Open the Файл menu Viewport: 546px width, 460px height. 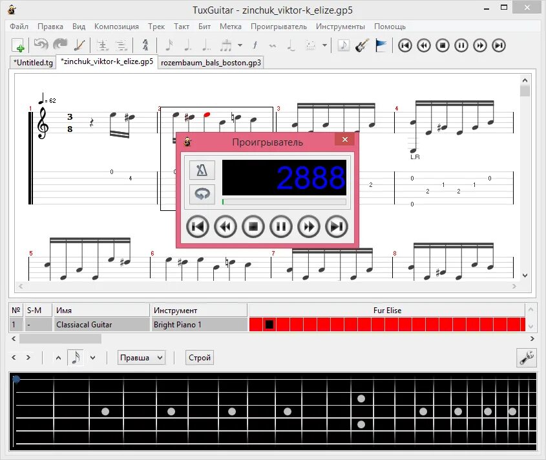[19, 27]
